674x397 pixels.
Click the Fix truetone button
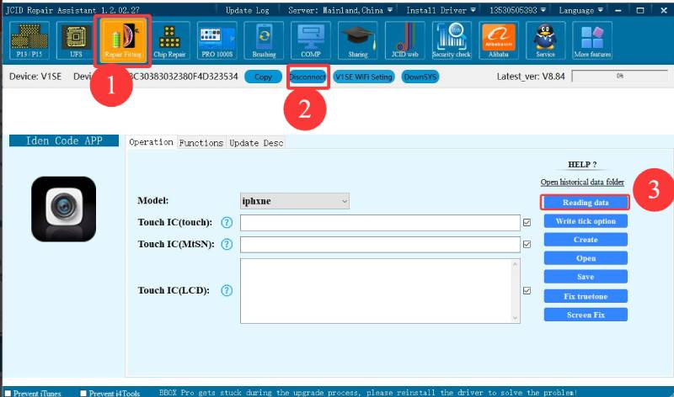click(x=586, y=296)
